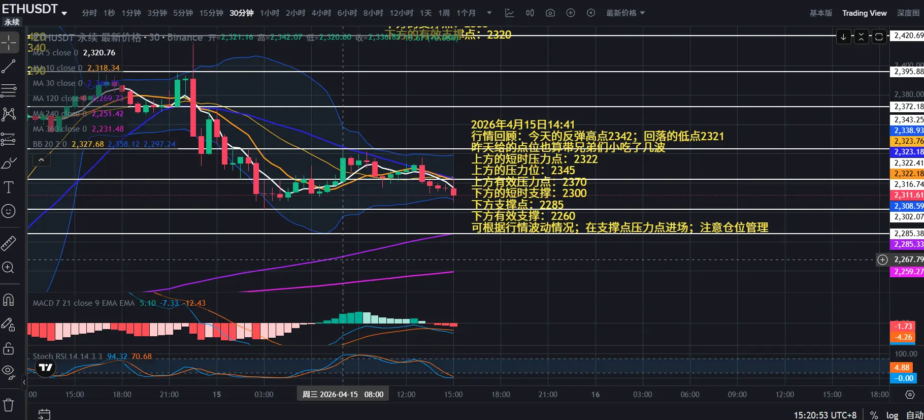
Task: Select the ruler measure tool
Action: pyautogui.click(x=9, y=244)
